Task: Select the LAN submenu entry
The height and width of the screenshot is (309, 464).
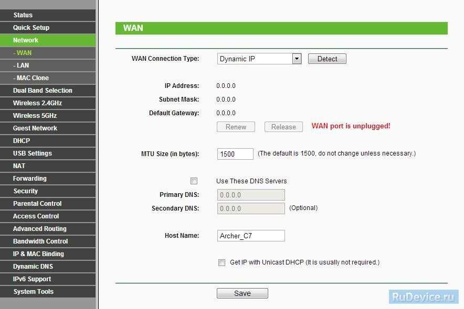Action: [48, 65]
